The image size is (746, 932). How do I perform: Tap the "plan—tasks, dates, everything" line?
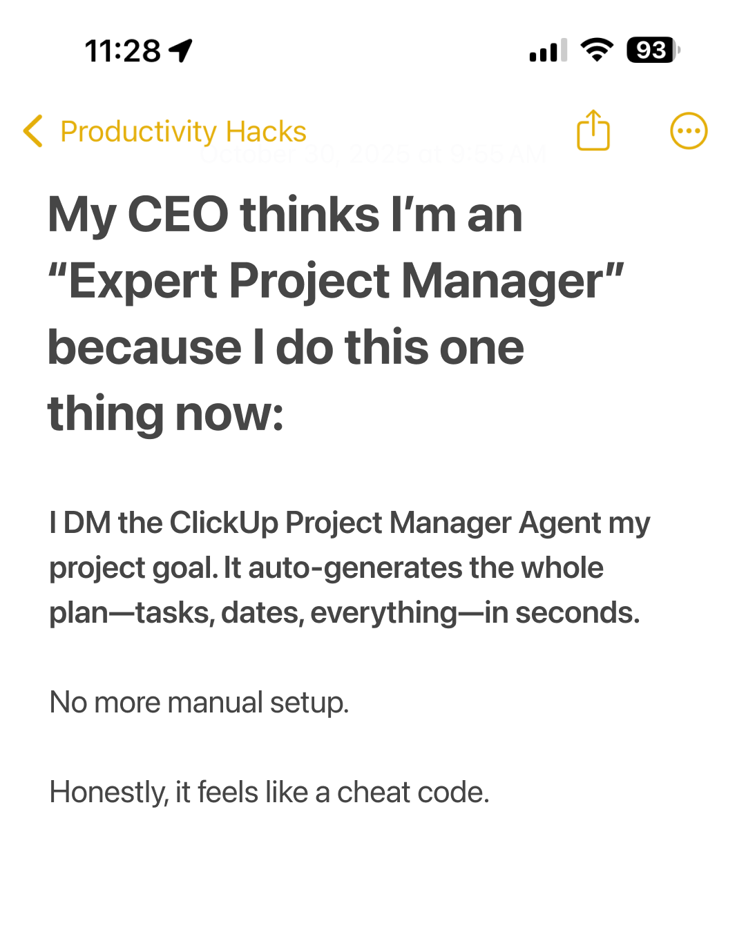345,612
